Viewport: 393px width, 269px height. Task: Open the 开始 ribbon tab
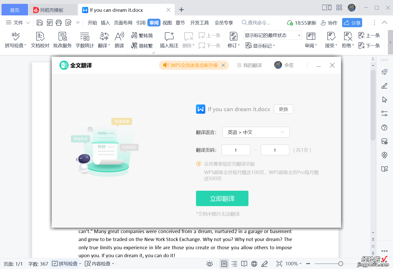(92, 23)
